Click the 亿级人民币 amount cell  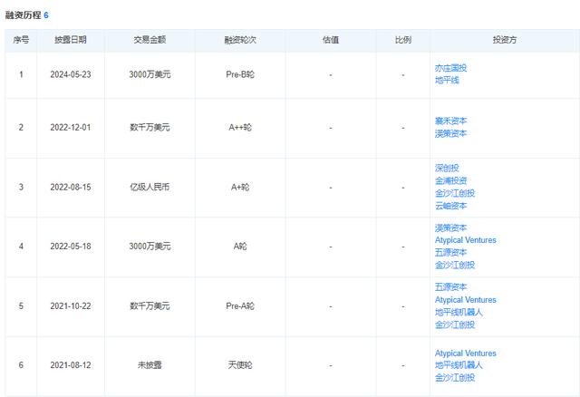[x=150, y=188]
